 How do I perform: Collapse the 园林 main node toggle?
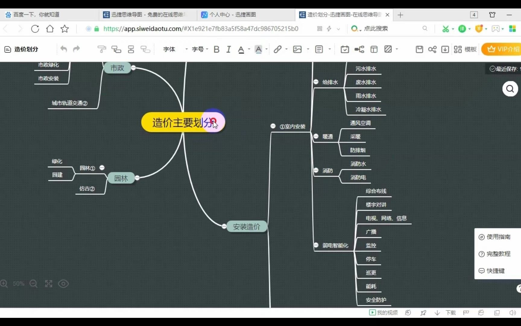(x=137, y=178)
